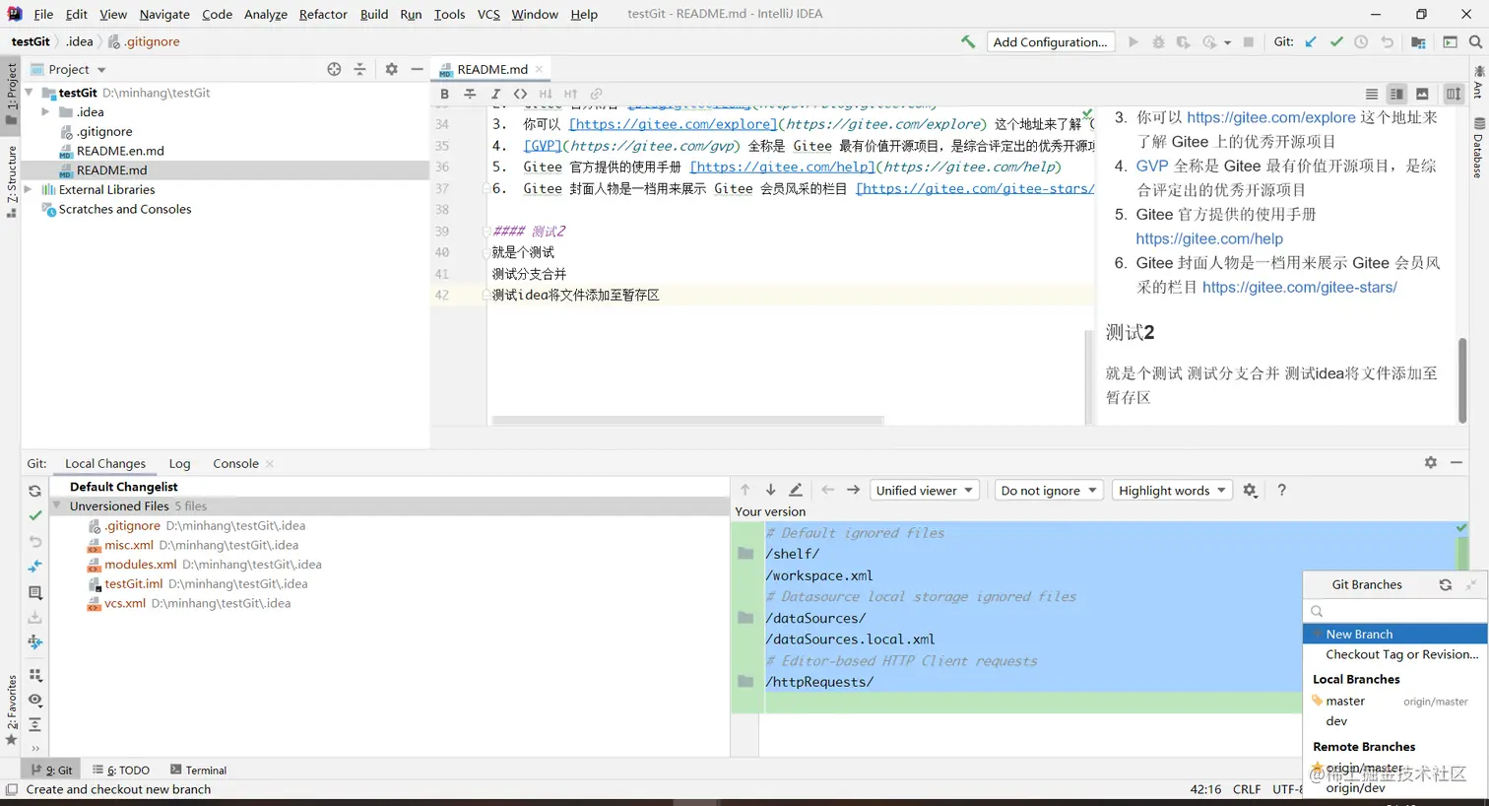Open the 6: TODO tool window
The height and width of the screenshot is (806, 1489).
pyautogui.click(x=121, y=770)
